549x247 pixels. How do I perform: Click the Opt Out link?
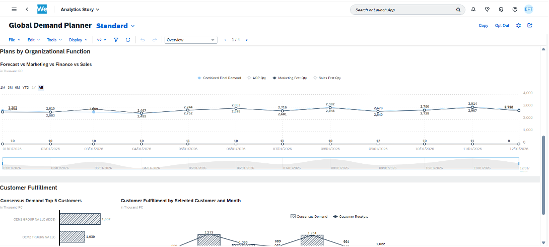click(x=502, y=26)
